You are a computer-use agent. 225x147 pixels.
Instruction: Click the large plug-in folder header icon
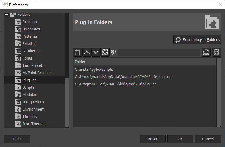(x=212, y=22)
